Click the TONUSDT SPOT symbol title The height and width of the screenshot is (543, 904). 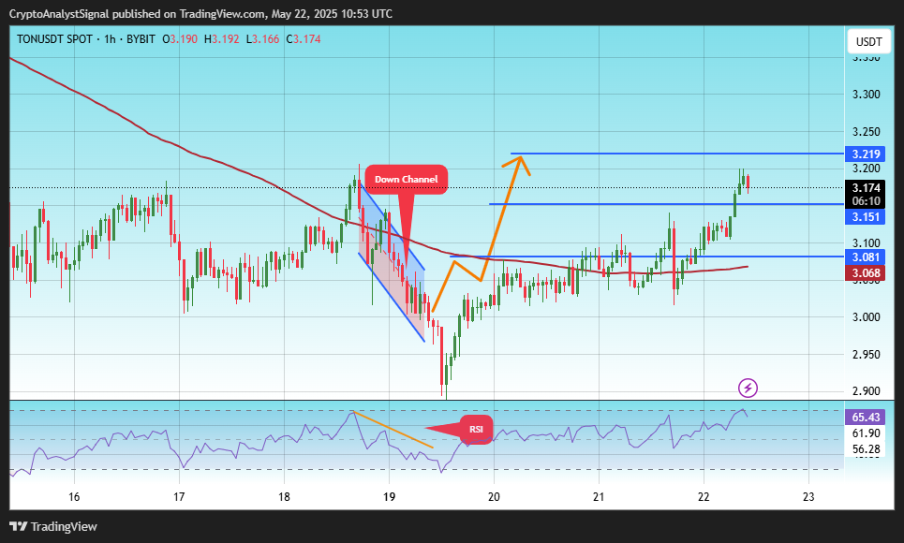click(54, 39)
